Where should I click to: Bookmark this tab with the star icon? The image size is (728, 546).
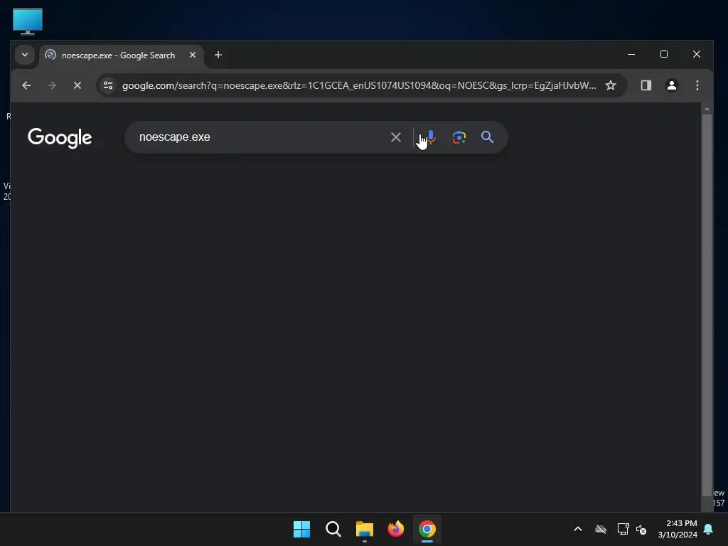point(611,85)
